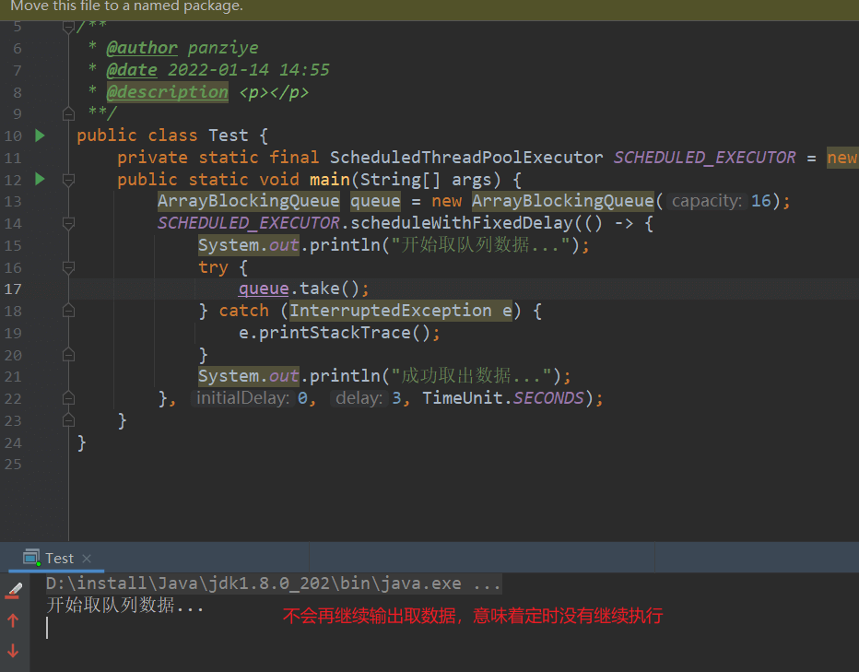Collapse the main method on line 12

pyautogui.click(x=68, y=180)
